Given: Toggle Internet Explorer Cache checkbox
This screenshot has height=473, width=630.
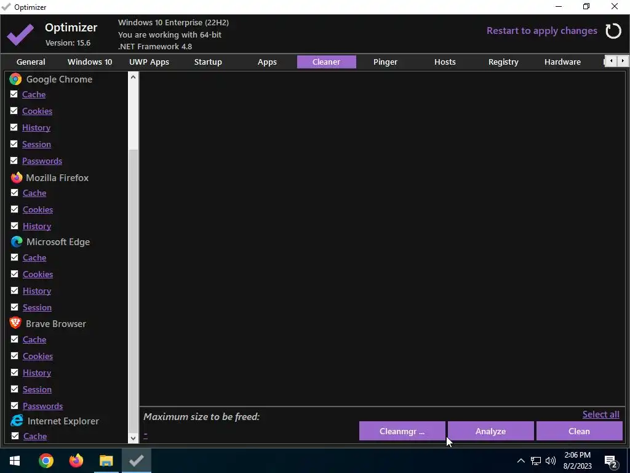Looking at the screenshot, I should coord(15,435).
